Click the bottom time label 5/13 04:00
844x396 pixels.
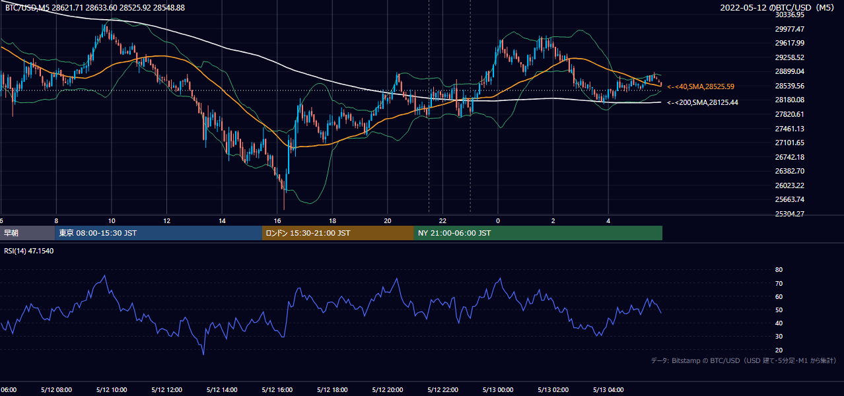(x=609, y=390)
